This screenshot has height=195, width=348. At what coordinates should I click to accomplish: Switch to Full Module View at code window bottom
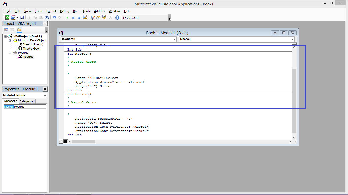click(65, 141)
